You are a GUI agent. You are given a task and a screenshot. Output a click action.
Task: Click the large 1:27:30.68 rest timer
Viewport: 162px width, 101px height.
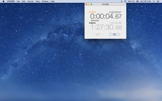coord(106,27)
